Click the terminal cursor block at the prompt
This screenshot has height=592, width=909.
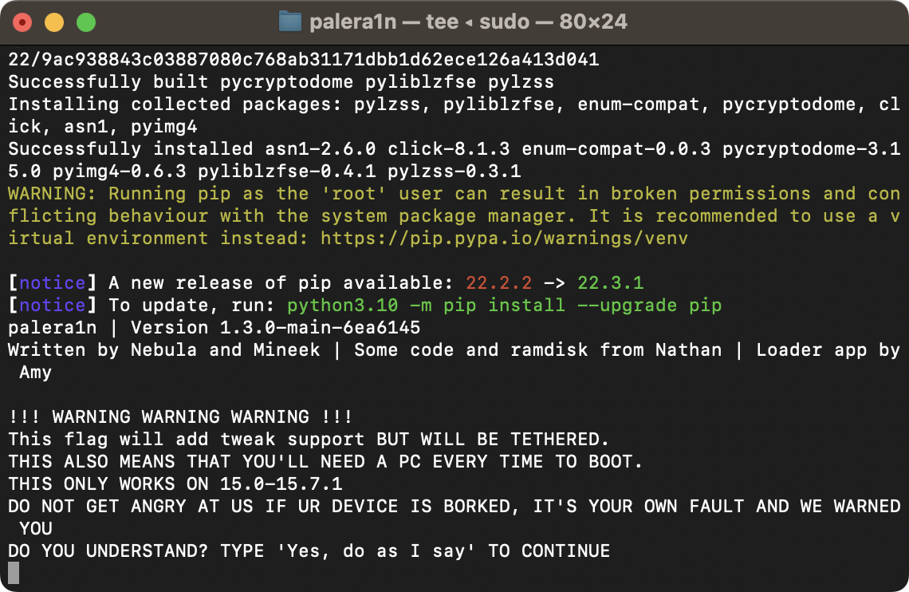tap(13, 573)
